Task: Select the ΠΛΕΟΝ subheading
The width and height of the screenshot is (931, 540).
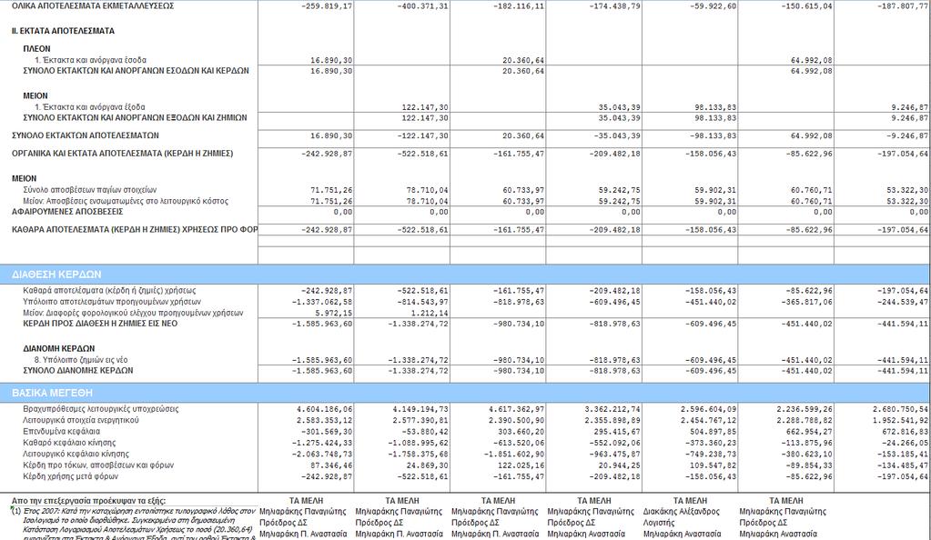Action: pos(36,49)
